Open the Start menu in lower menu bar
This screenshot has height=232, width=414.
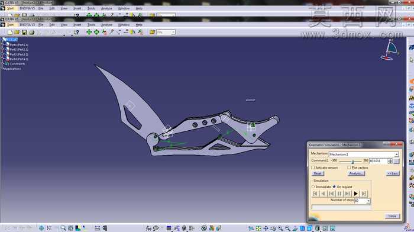click(x=10, y=25)
